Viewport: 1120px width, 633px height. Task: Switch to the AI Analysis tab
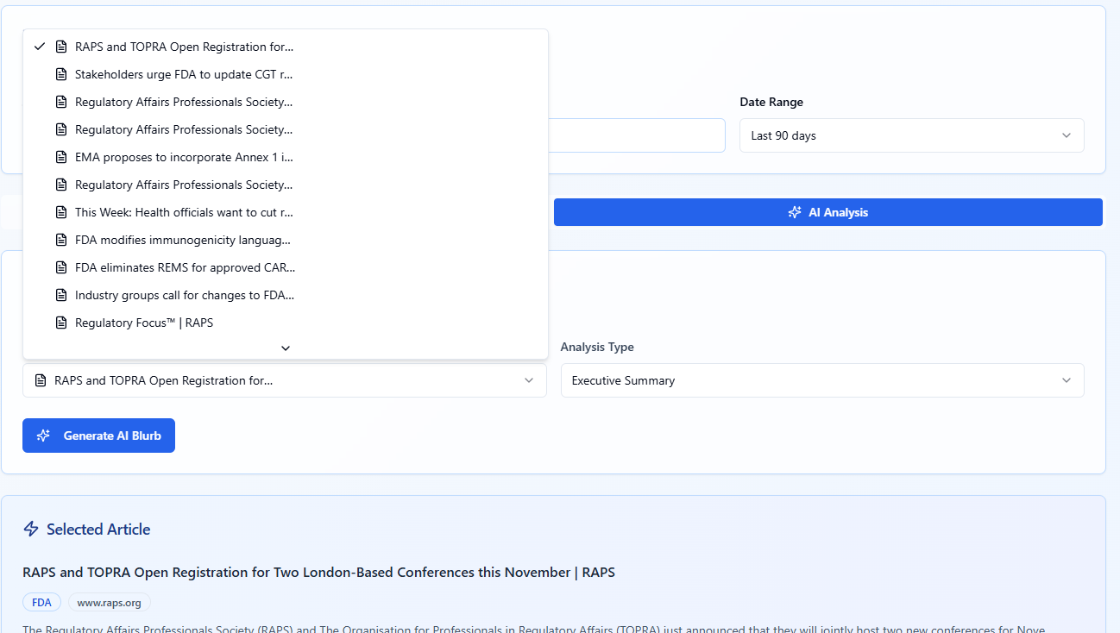click(x=827, y=212)
